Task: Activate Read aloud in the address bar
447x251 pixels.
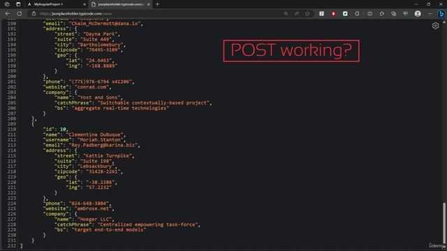Action: tap(297, 14)
